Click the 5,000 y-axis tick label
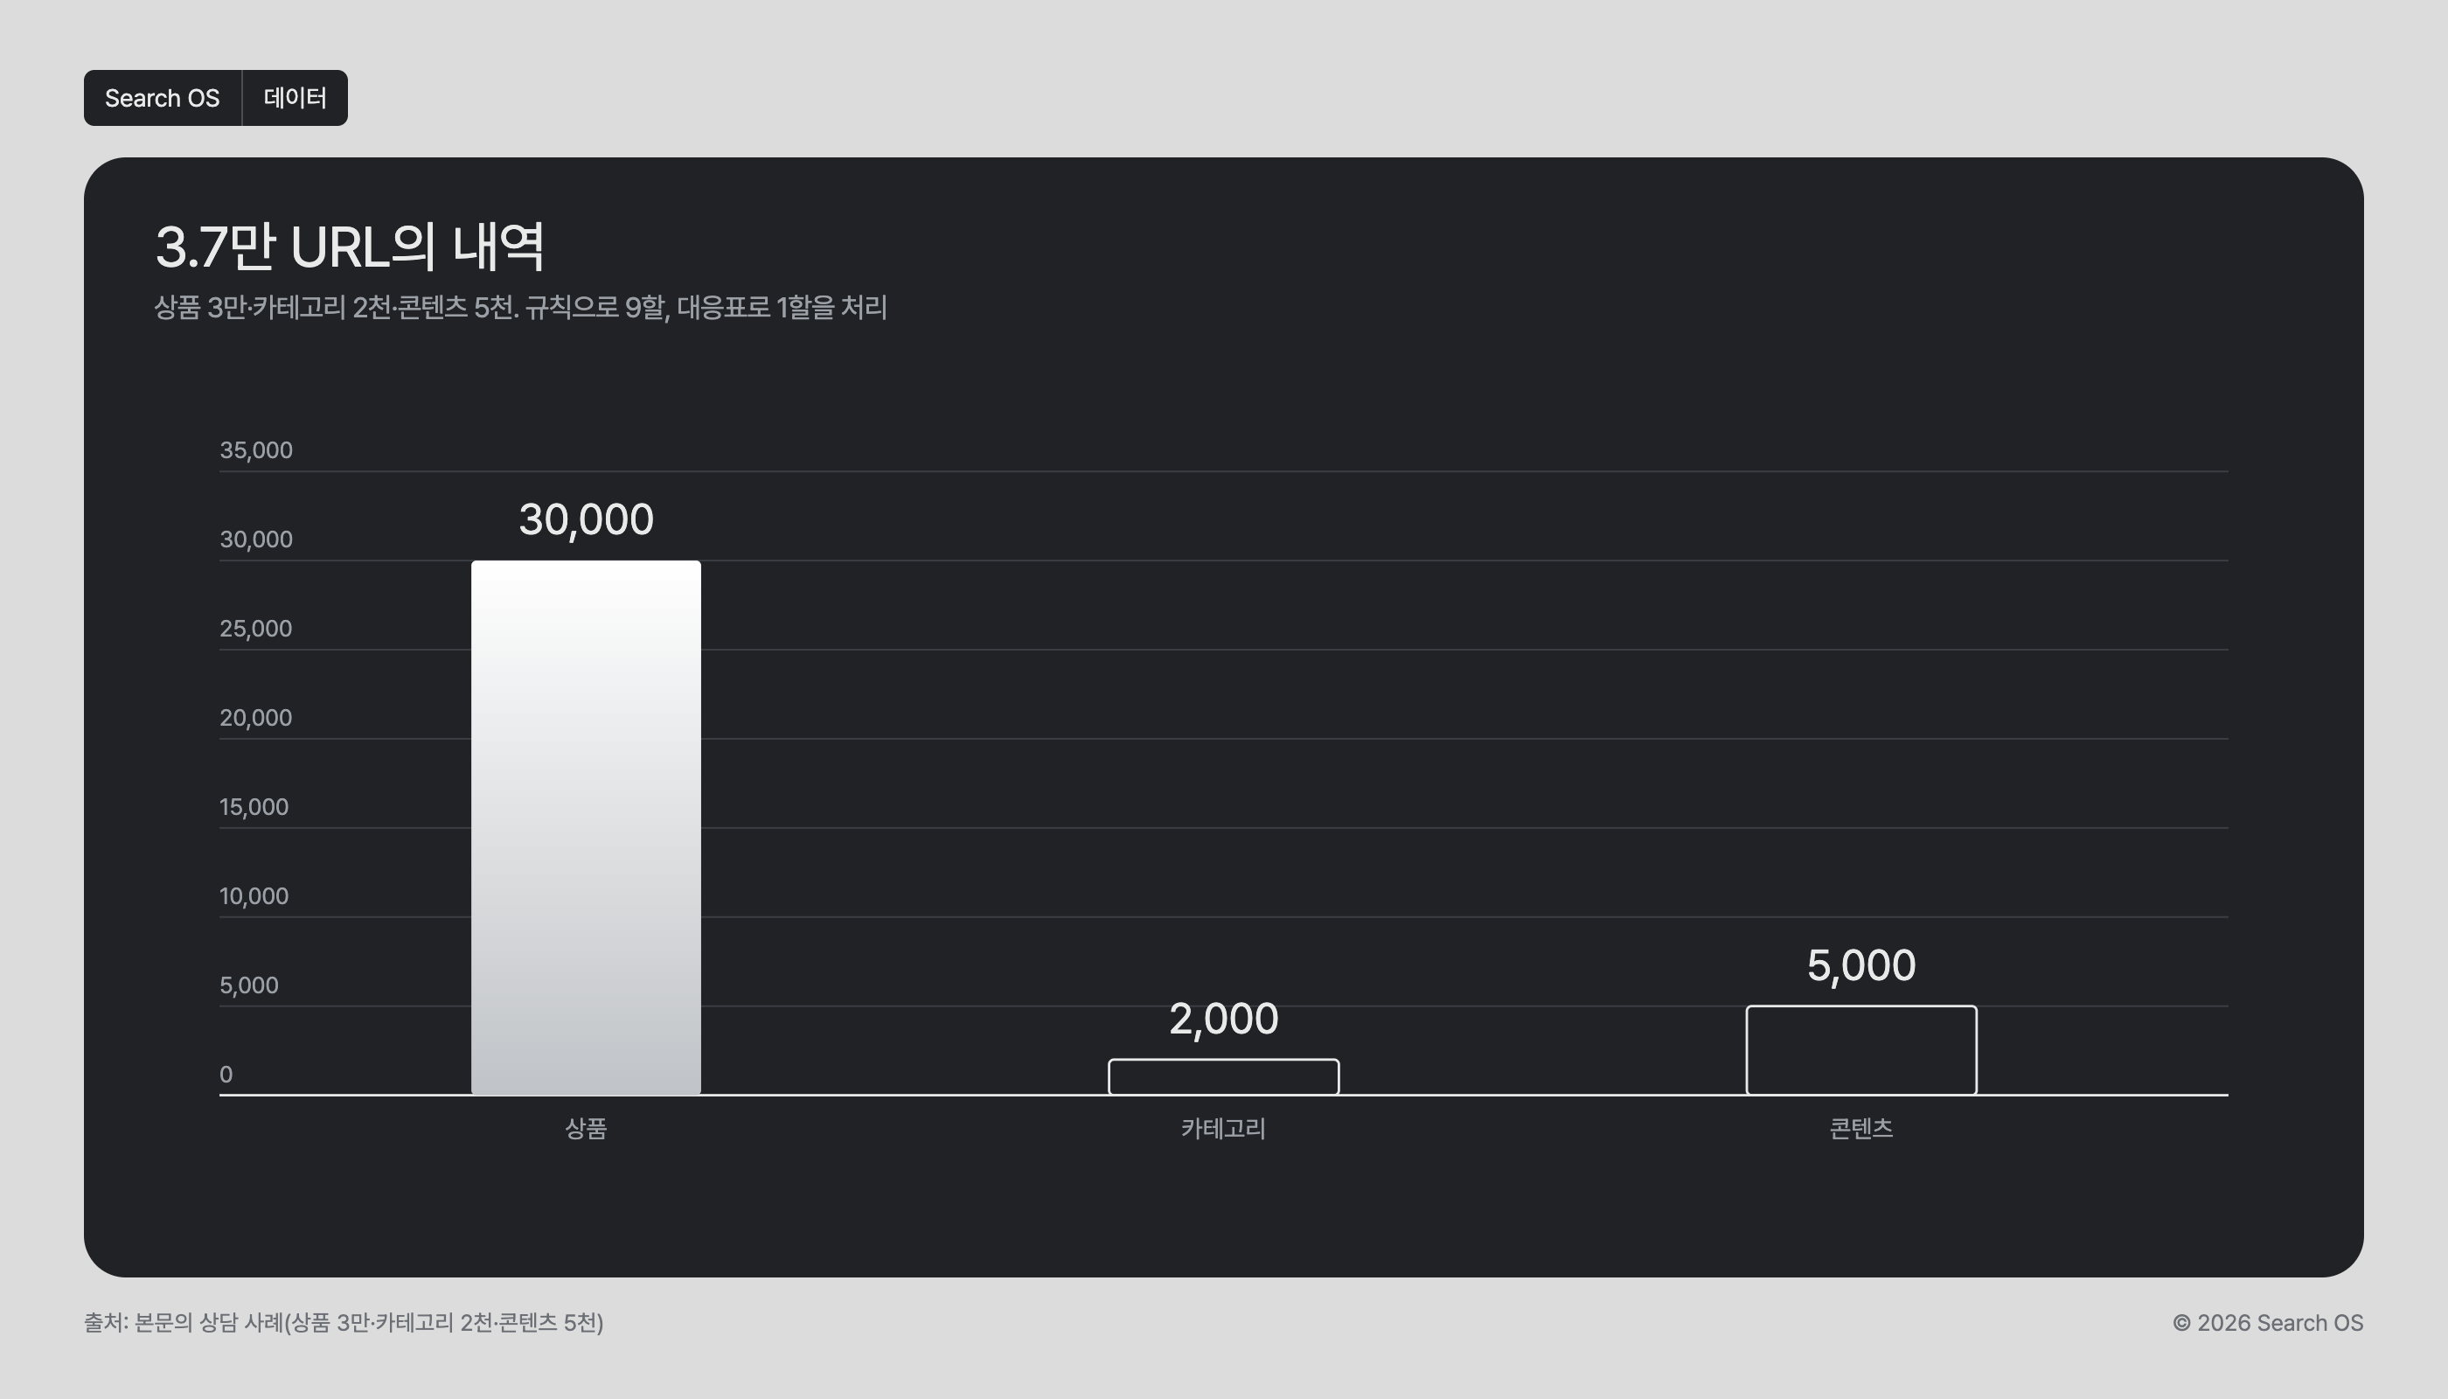Viewport: 2448px width, 1399px height. (249, 985)
